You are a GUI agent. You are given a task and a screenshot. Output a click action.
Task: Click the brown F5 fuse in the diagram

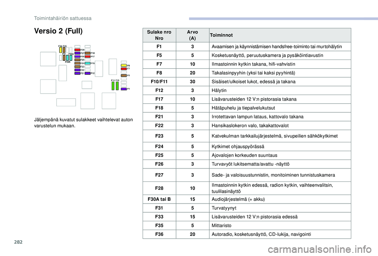coord(124,76)
